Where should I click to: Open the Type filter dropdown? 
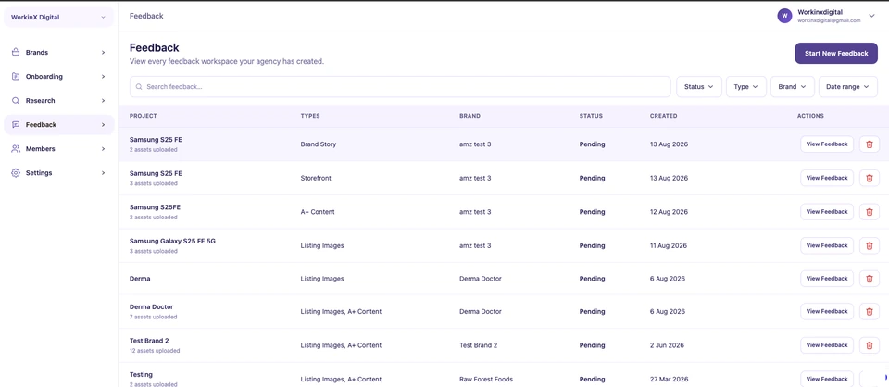pyautogui.click(x=746, y=87)
